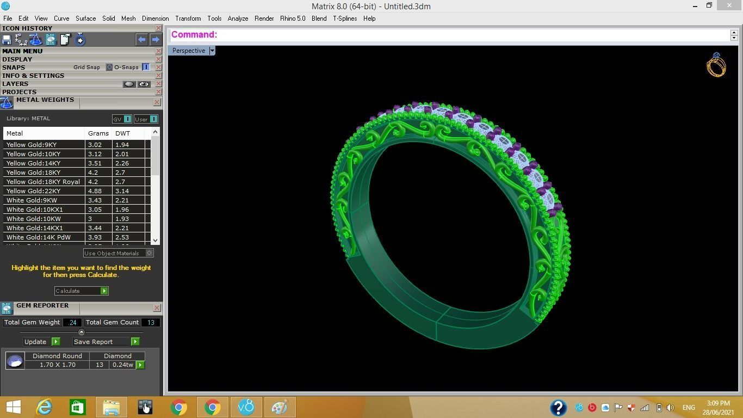Open the T-Splines menu
743x418 pixels.
click(345, 19)
